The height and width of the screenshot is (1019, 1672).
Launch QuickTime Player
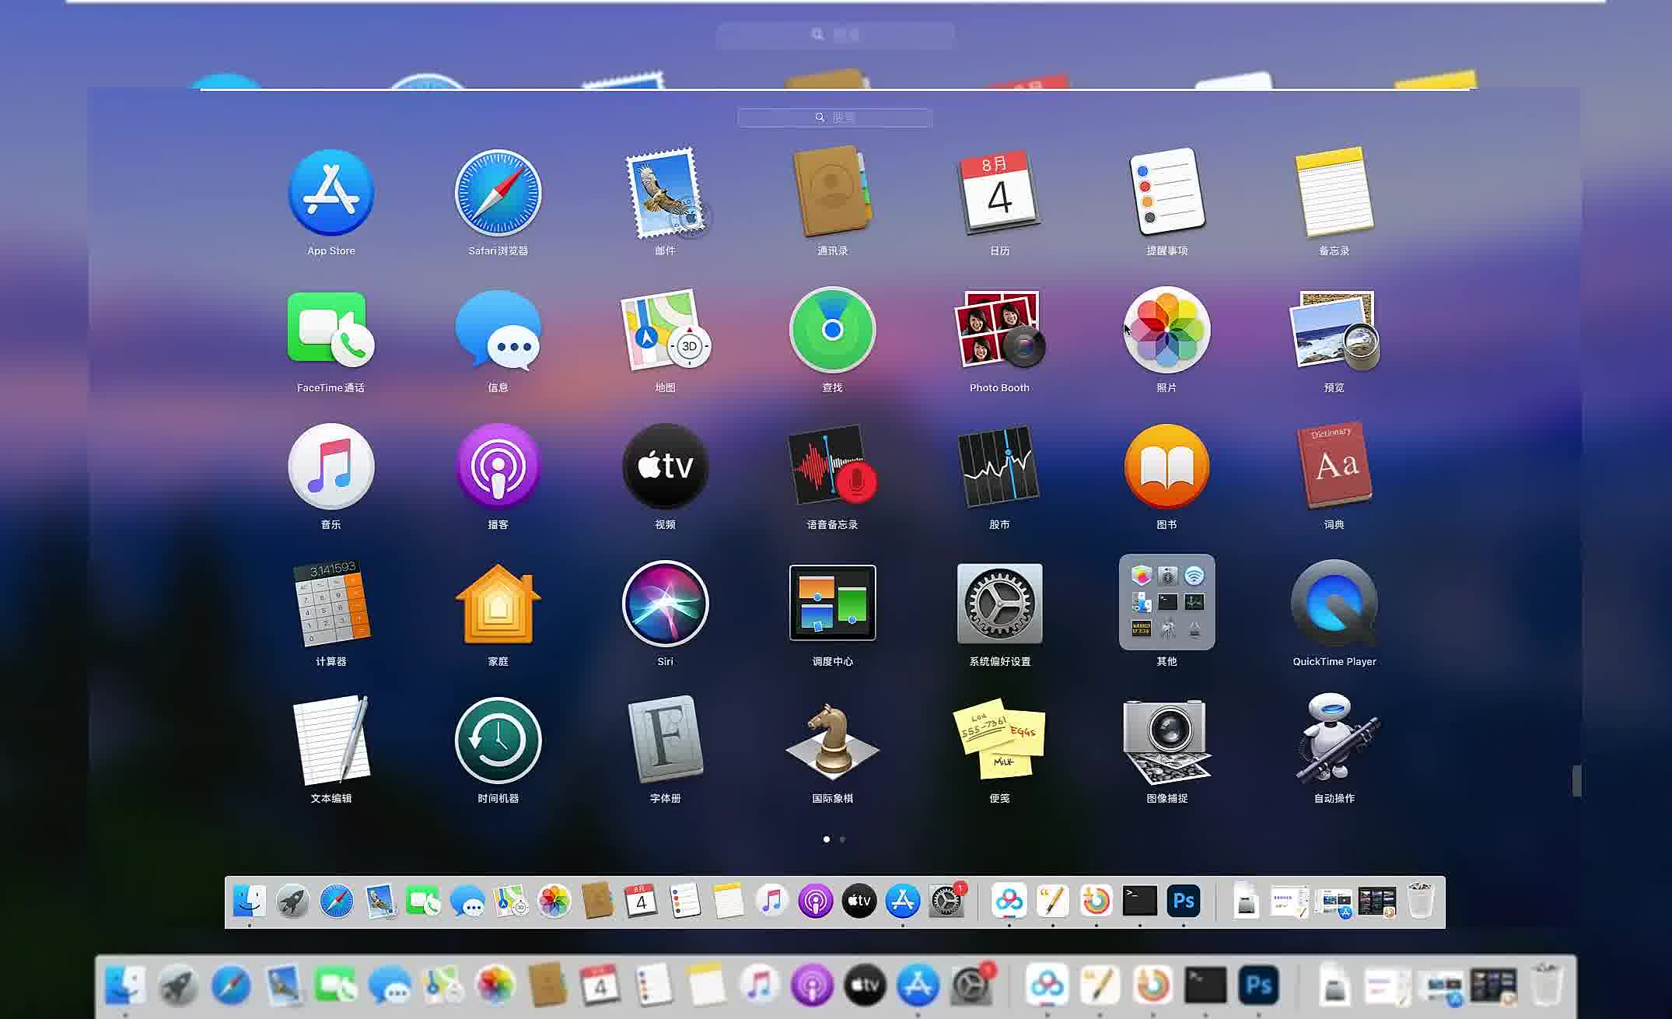coord(1334,604)
